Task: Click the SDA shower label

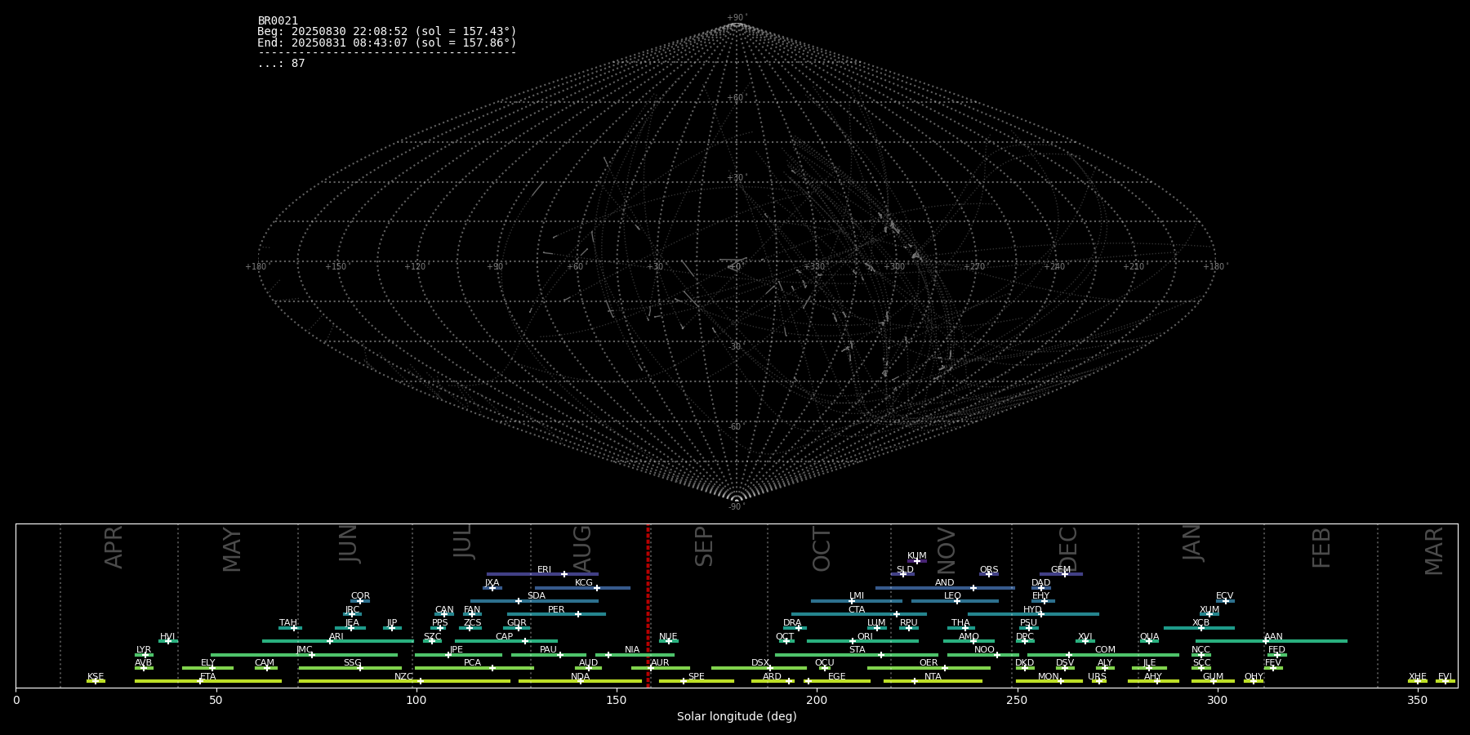Action: [x=537, y=596]
